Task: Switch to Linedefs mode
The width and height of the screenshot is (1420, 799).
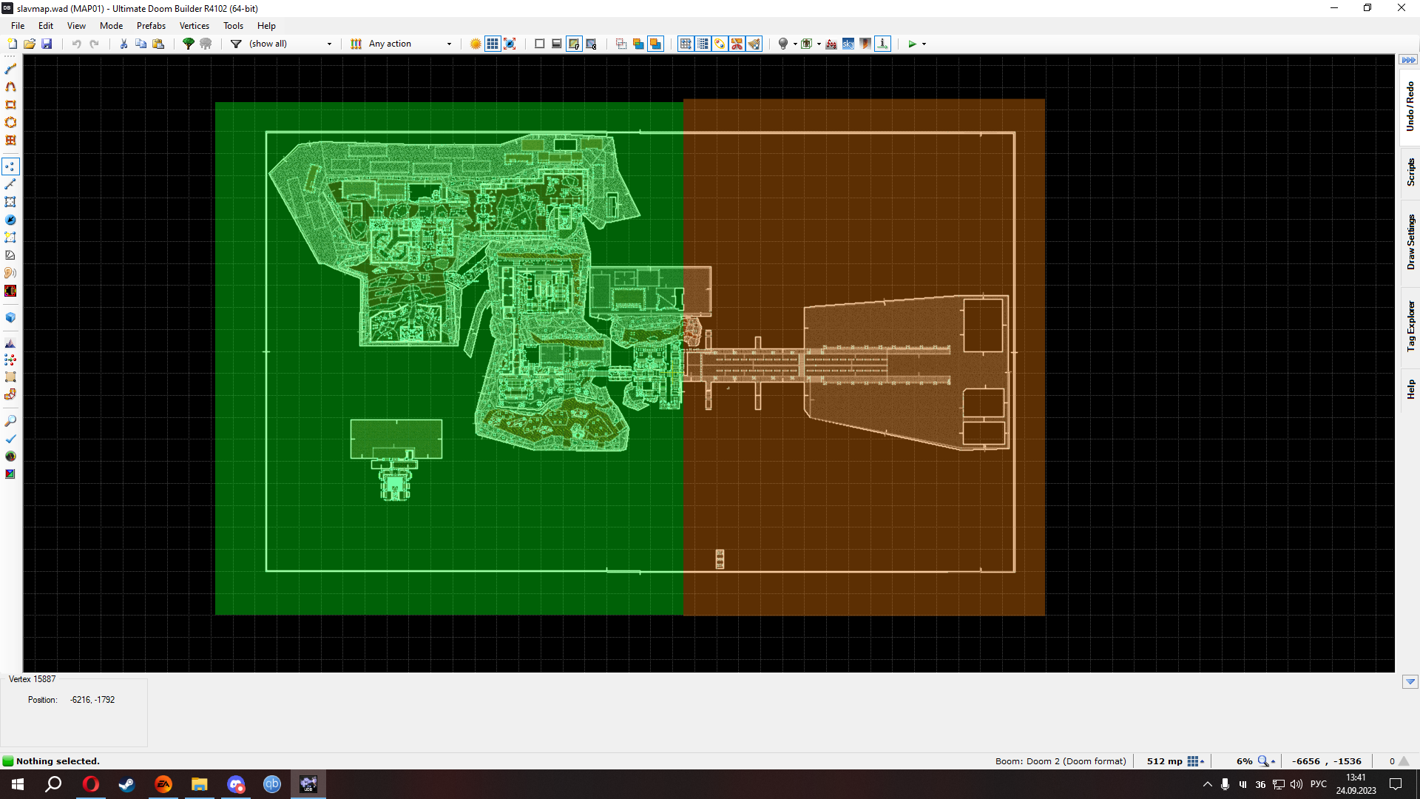Action: tap(10, 184)
